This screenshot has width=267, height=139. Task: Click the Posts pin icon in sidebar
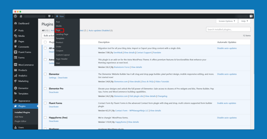pyautogui.click(x=16, y=31)
